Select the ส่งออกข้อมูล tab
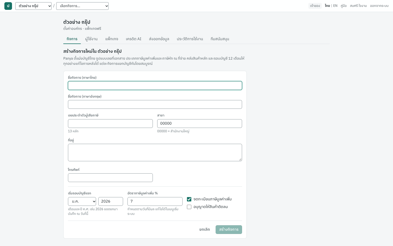Screen dimensions: 393x246 point(159,39)
